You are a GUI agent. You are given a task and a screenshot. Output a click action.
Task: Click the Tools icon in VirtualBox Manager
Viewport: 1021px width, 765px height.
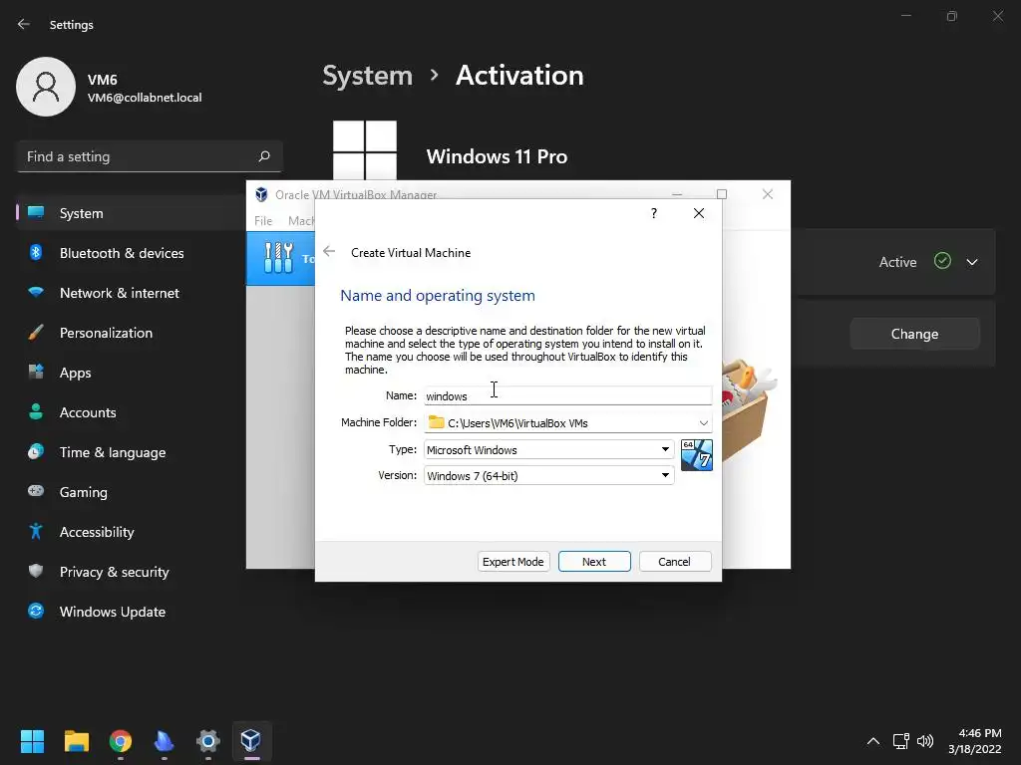[279, 258]
